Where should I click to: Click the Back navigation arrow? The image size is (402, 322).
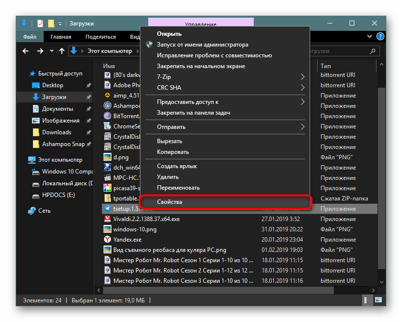(26, 50)
